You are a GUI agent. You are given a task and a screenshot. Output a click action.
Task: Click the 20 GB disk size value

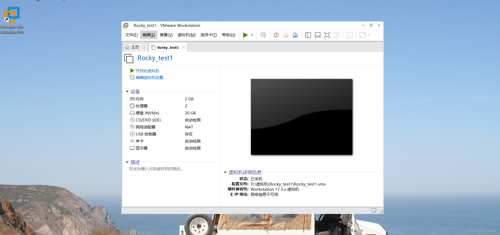[x=190, y=113]
